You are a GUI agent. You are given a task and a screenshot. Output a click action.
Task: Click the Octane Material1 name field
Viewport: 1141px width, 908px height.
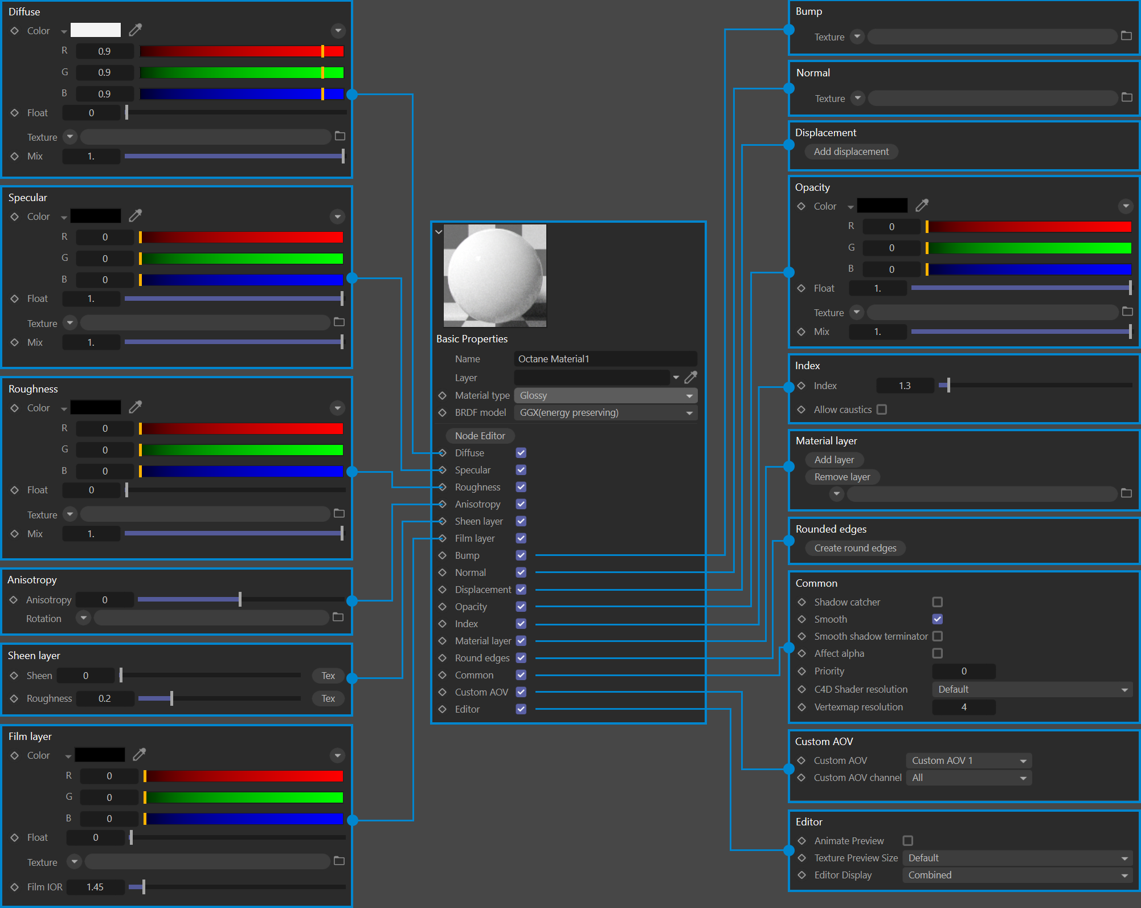(x=605, y=359)
